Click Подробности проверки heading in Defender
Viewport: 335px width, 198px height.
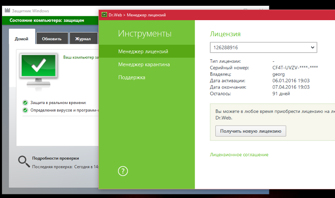tap(56, 158)
